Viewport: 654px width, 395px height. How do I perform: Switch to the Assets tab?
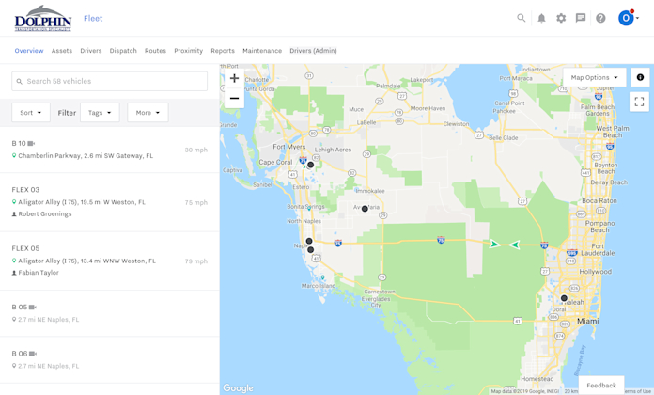point(62,51)
